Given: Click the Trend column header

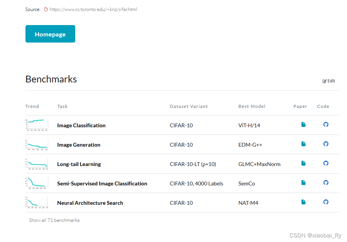Looking at the screenshot, I should [x=32, y=106].
